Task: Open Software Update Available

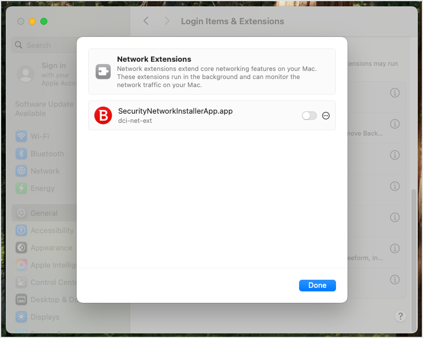Action: pyautogui.click(x=44, y=108)
